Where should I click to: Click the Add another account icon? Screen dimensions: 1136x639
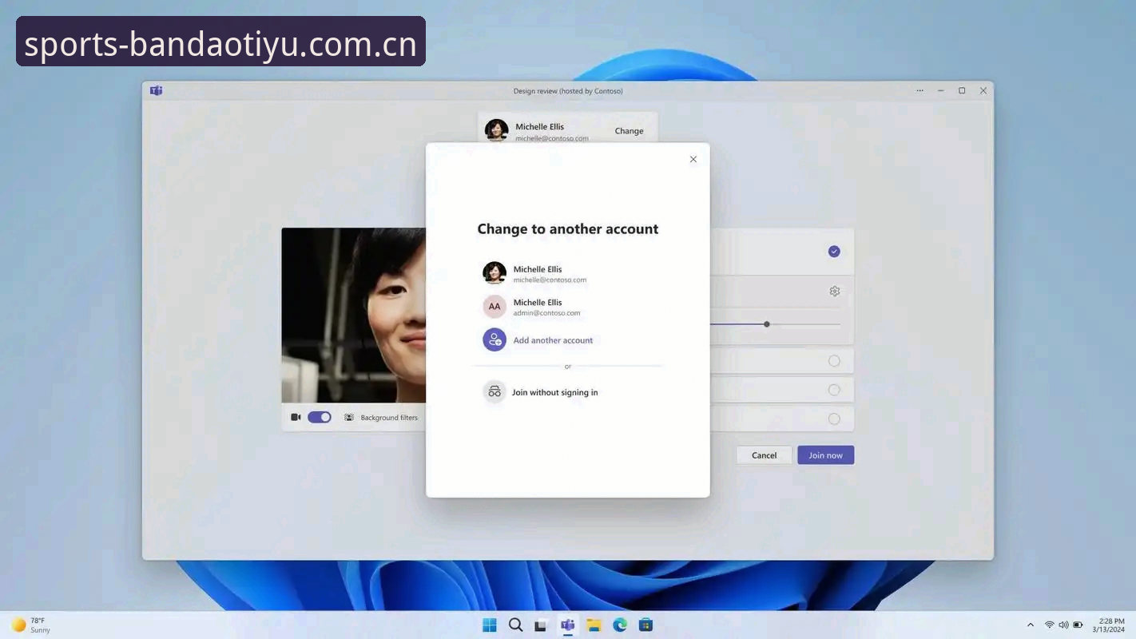click(495, 339)
